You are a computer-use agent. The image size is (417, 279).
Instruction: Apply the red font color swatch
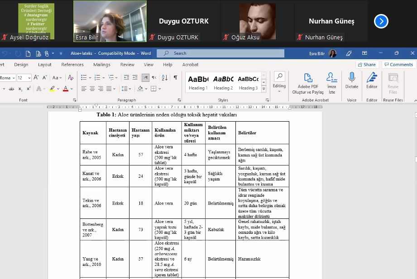click(66, 89)
